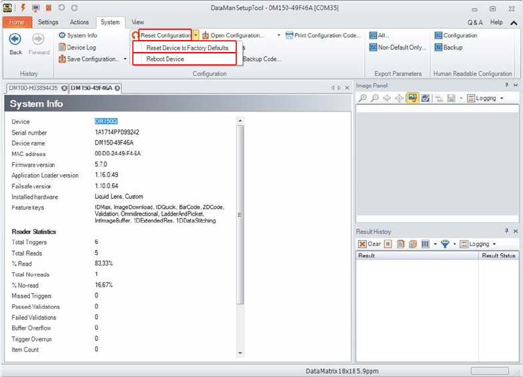The width and height of the screenshot is (523, 377).
Task: Select Reset Device to Factory Defaults
Action: [x=187, y=48]
